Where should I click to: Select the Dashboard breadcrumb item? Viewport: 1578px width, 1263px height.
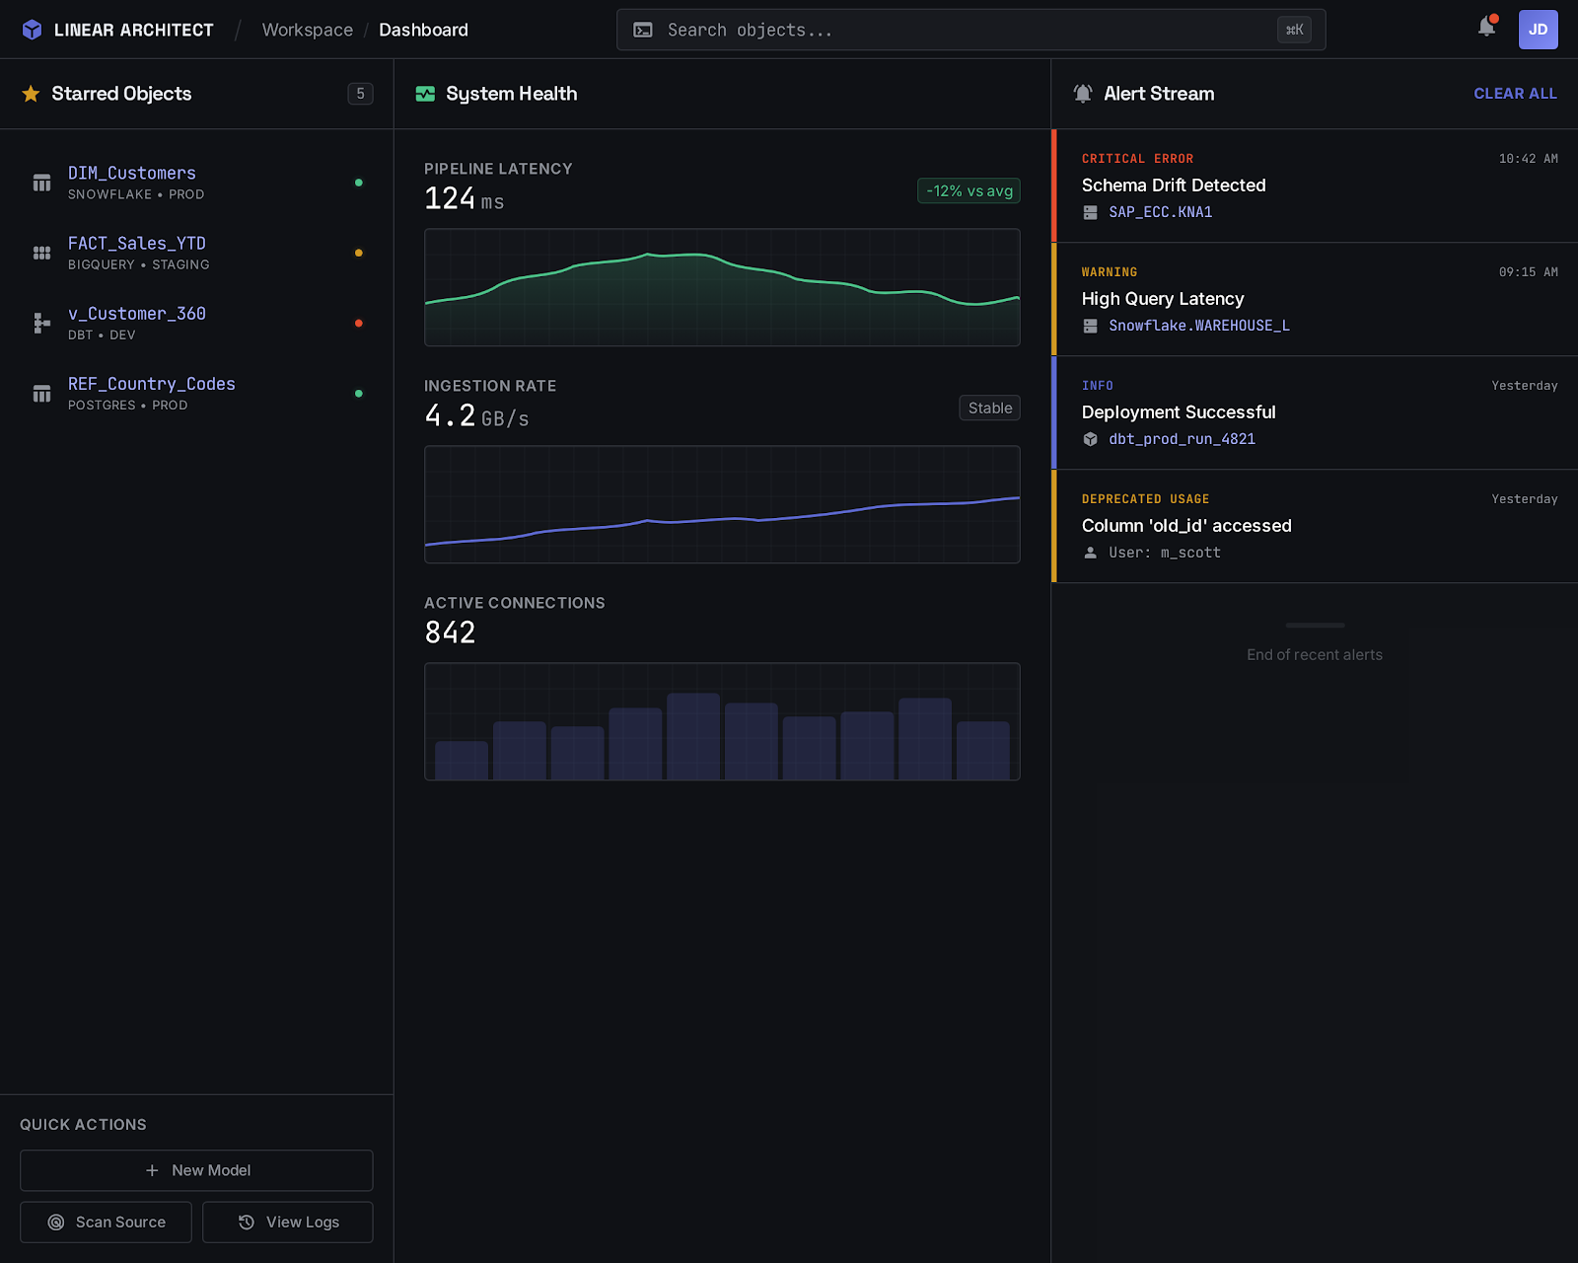423,30
